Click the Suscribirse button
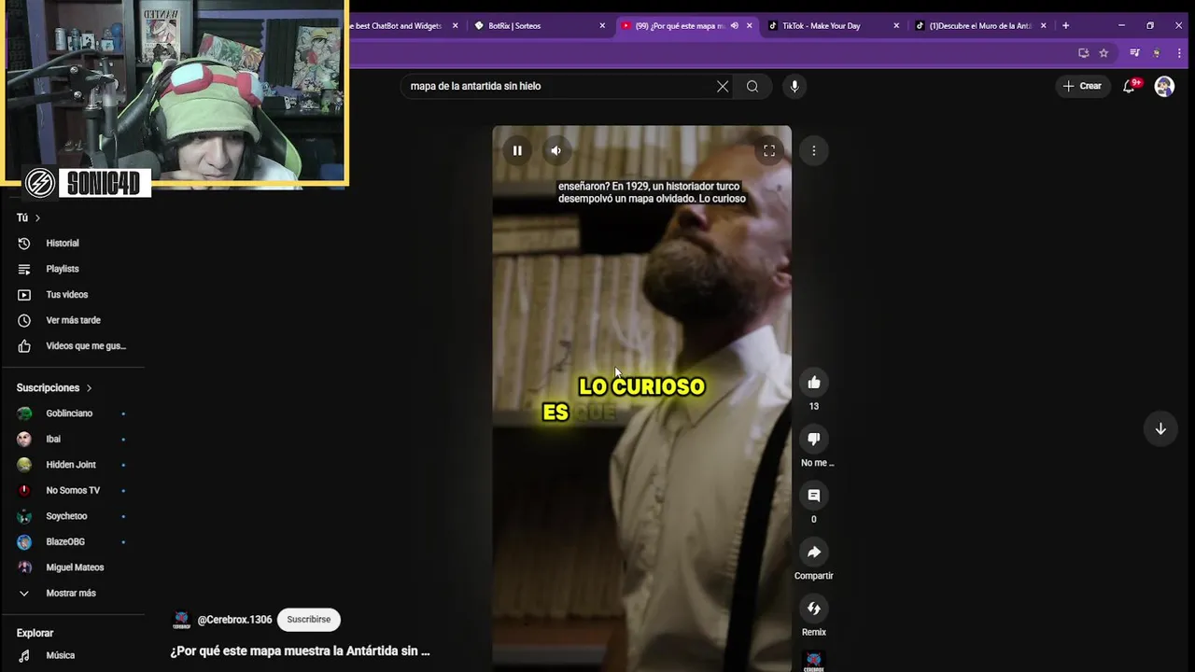This screenshot has height=672, width=1195. coord(309,619)
